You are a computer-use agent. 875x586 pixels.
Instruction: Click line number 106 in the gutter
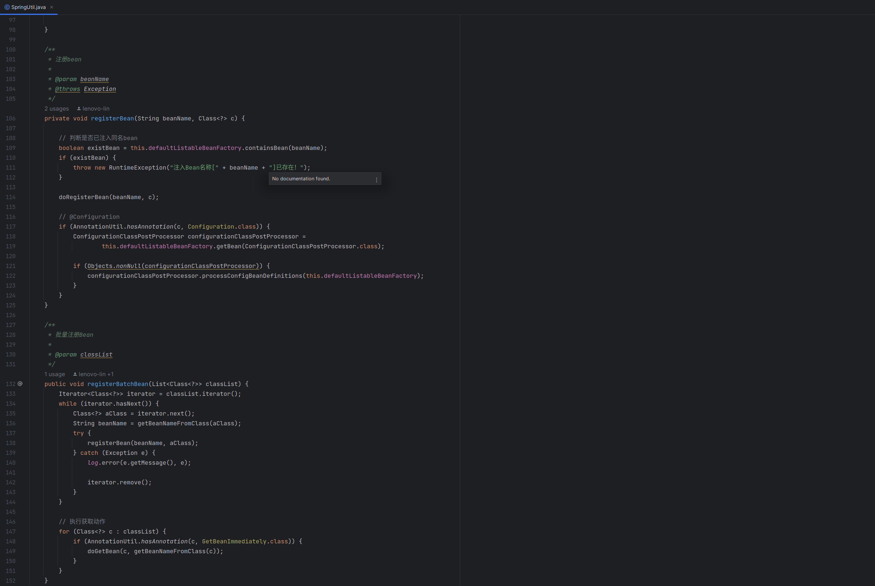coord(10,118)
